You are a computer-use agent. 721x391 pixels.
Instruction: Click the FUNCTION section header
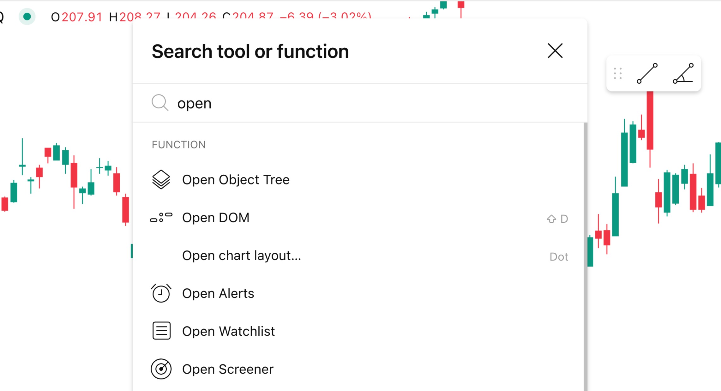pos(179,145)
